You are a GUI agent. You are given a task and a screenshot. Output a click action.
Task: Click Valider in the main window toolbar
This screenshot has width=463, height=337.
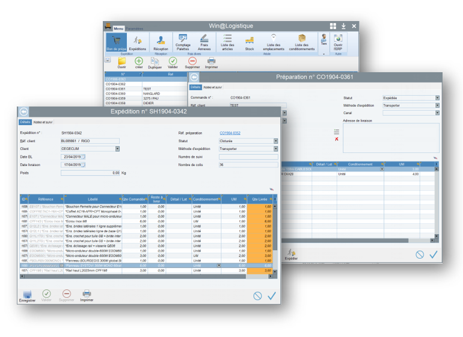pyautogui.click(x=173, y=63)
